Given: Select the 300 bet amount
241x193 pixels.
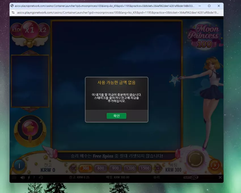Looking at the screenshot, I should coord(86,168).
